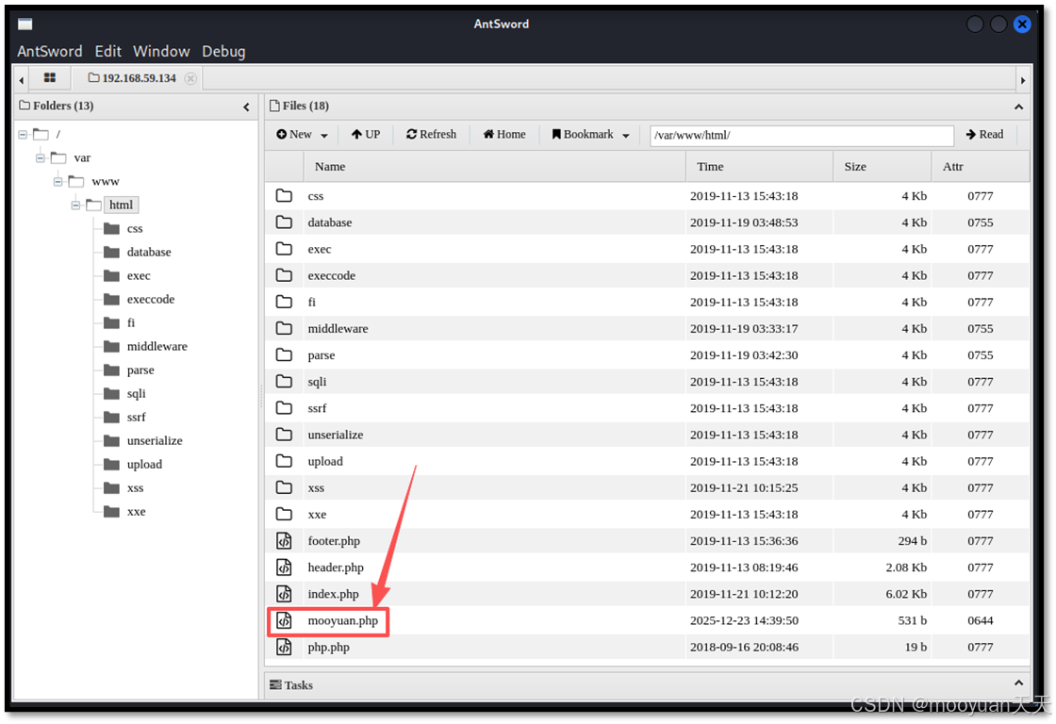Screen dimensions: 1056x724
Task: Click mooyuan.php file icon
Action: point(284,620)
